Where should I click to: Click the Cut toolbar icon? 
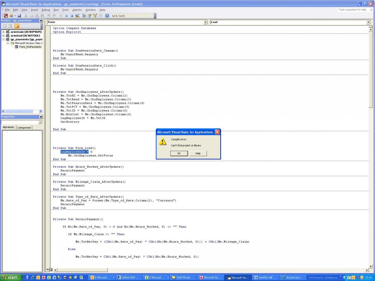click(x=26, y=16)
